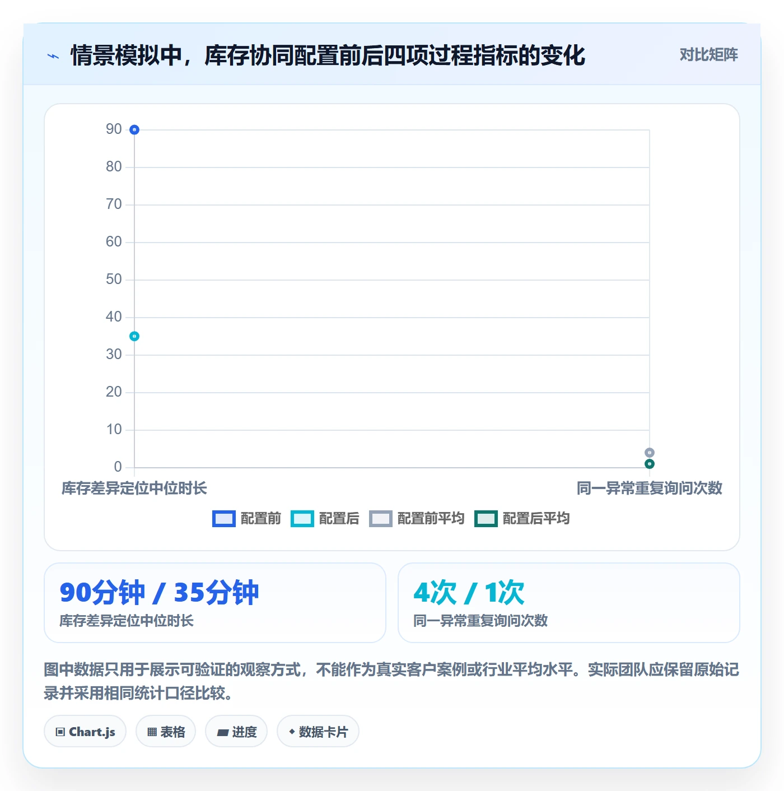This screenshot has width=784, height=791.
Task: Click the dark green 配置后平均 legend box
Action: click(x=486, y=519)
